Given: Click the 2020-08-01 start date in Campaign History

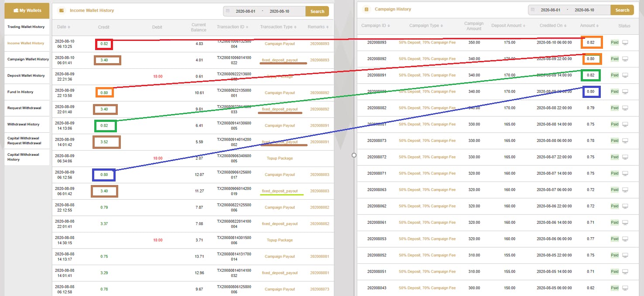Looking at the screenshot, I should click(x=550, y=10).
